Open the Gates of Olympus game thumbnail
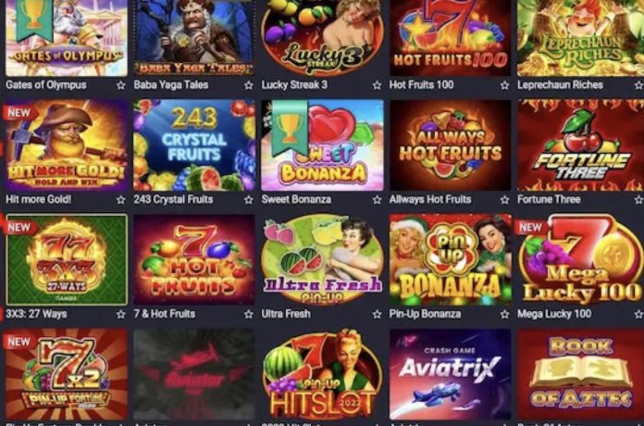Screen dimensions: 644x426 pyautogui.click(x=67, y=38)
